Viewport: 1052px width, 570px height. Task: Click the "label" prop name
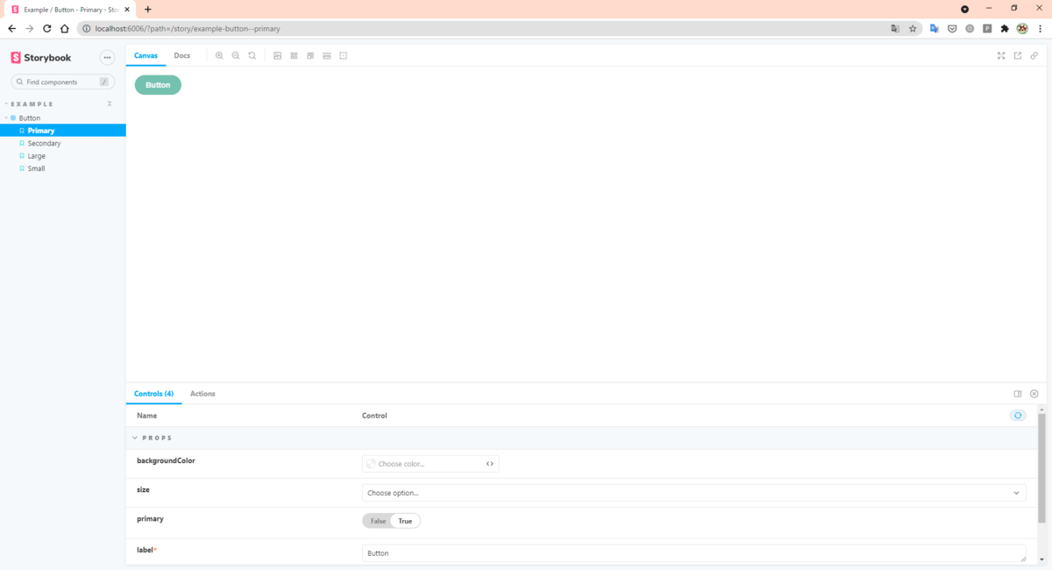pyautogui.click(x=145, y=550)
